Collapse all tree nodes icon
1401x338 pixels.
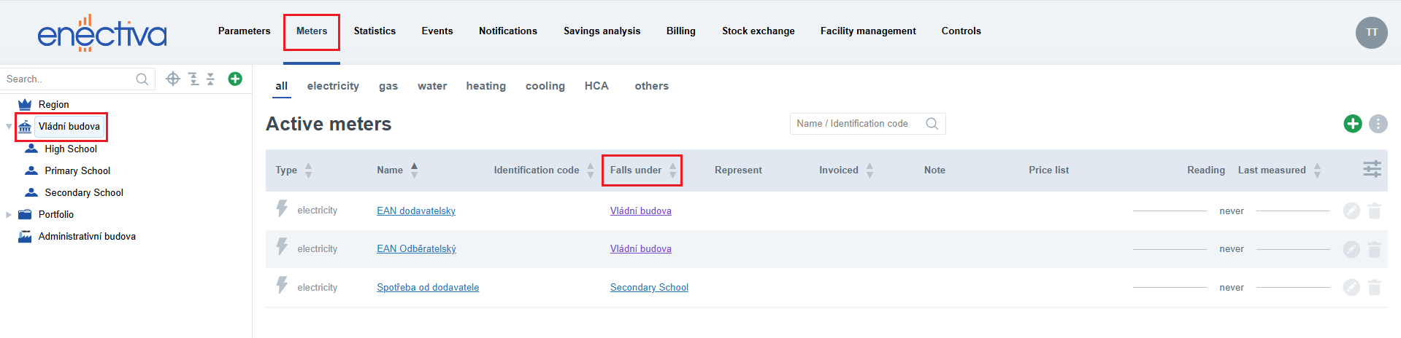click(x=210, y=79)
